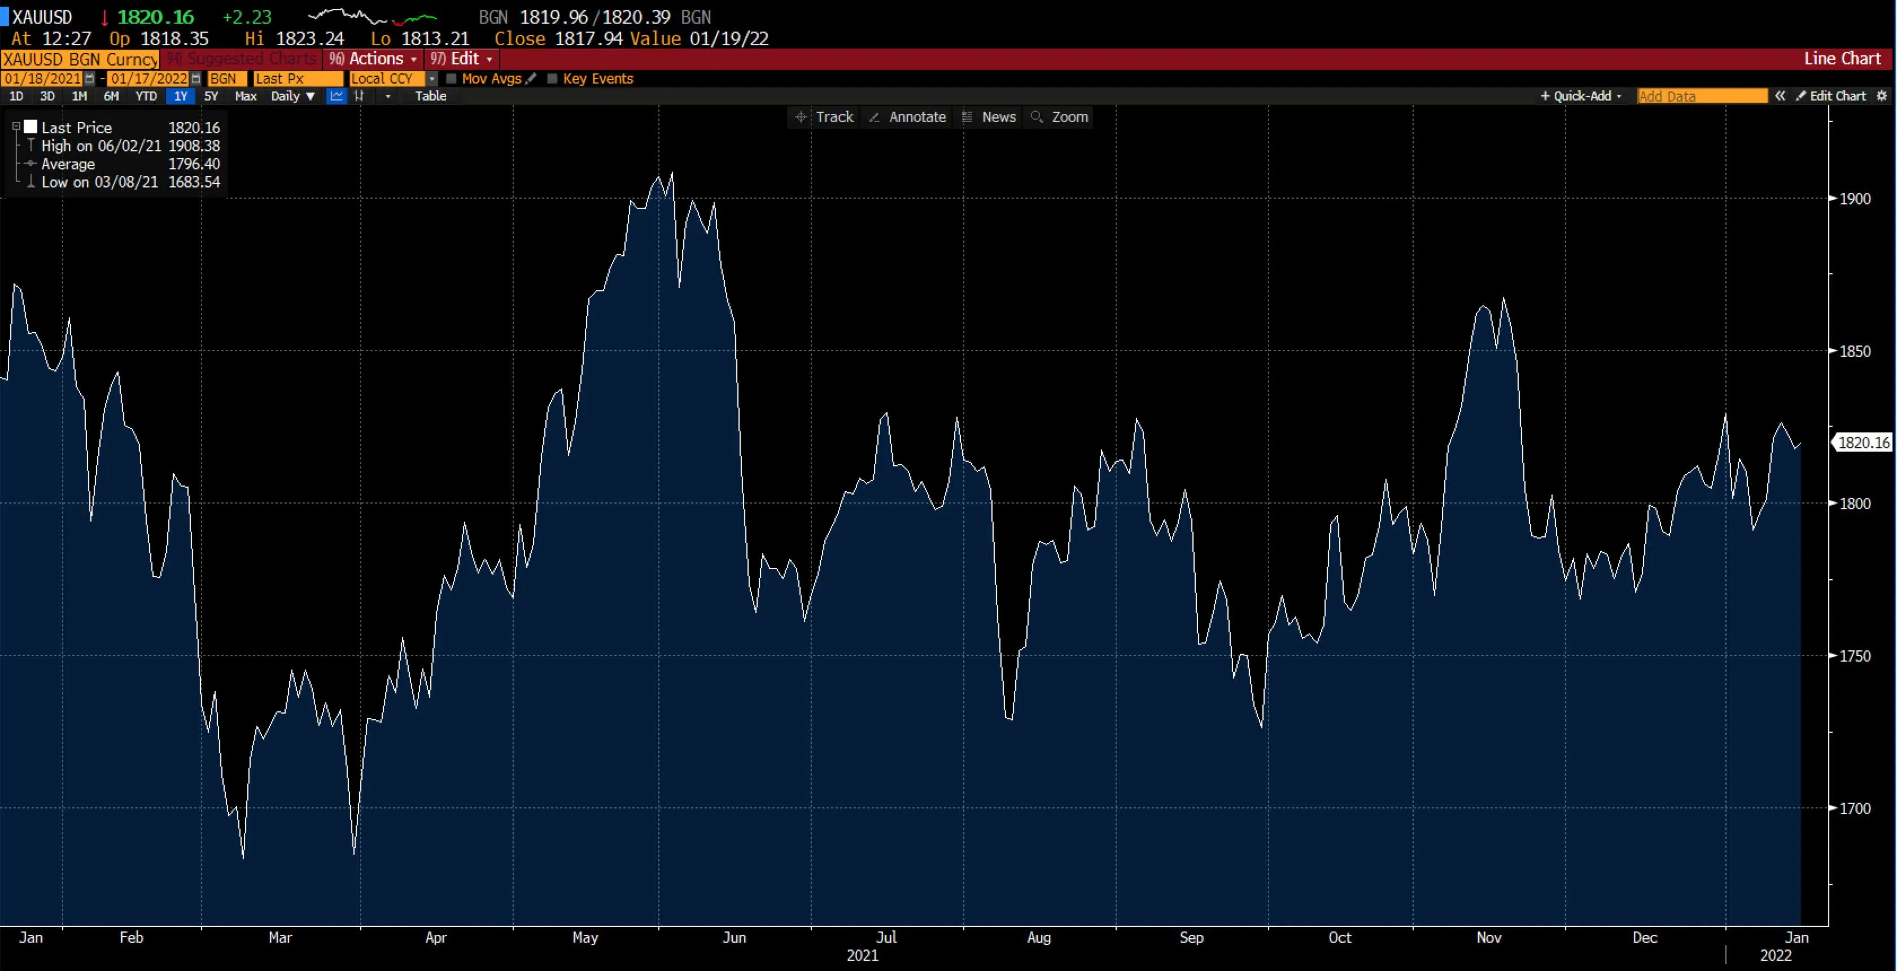Select the Annotate drawing tool
Image resolution: width=1897 pixels, height=971 pixels.
click(x=907, y=117)
